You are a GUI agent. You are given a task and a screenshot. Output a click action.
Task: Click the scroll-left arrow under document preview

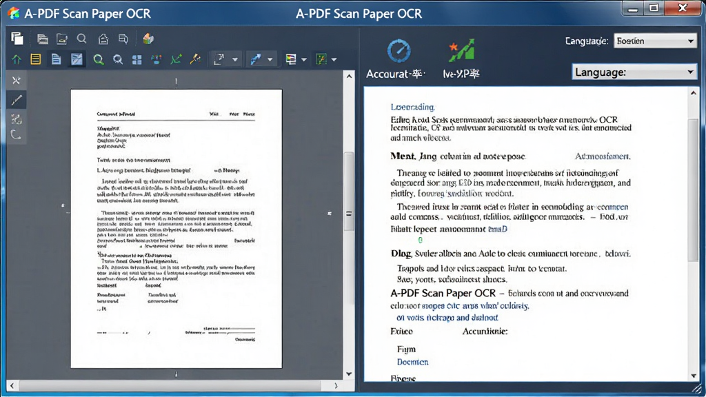12,386
